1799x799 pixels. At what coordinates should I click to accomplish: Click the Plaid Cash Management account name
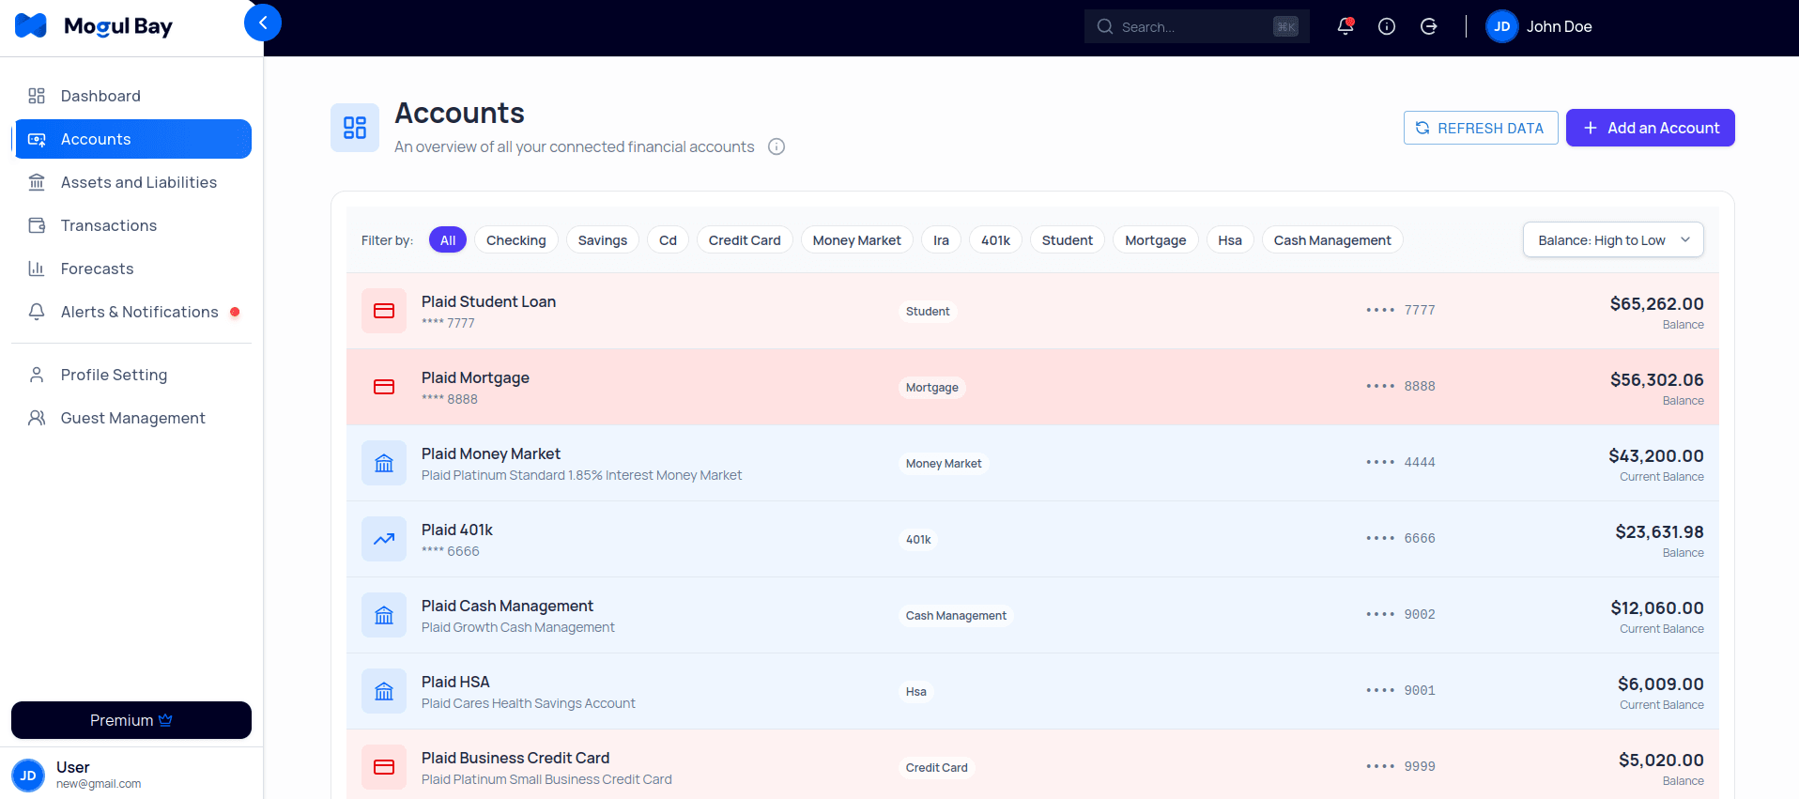[507, 606]
